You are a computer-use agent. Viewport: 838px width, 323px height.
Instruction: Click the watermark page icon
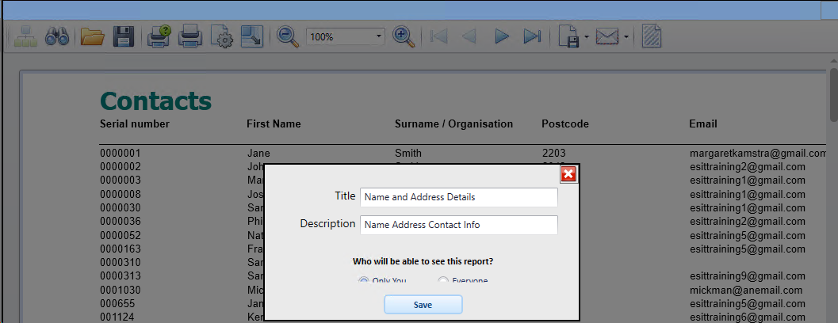point(652,36)
